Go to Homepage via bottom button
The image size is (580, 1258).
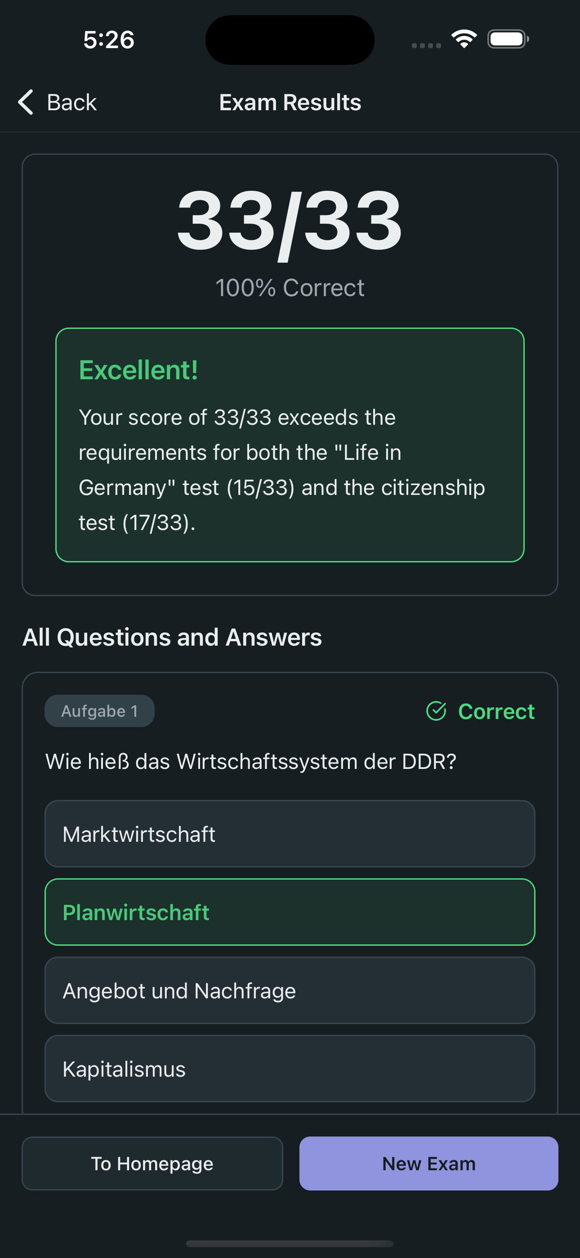[x=152, y=1163]
